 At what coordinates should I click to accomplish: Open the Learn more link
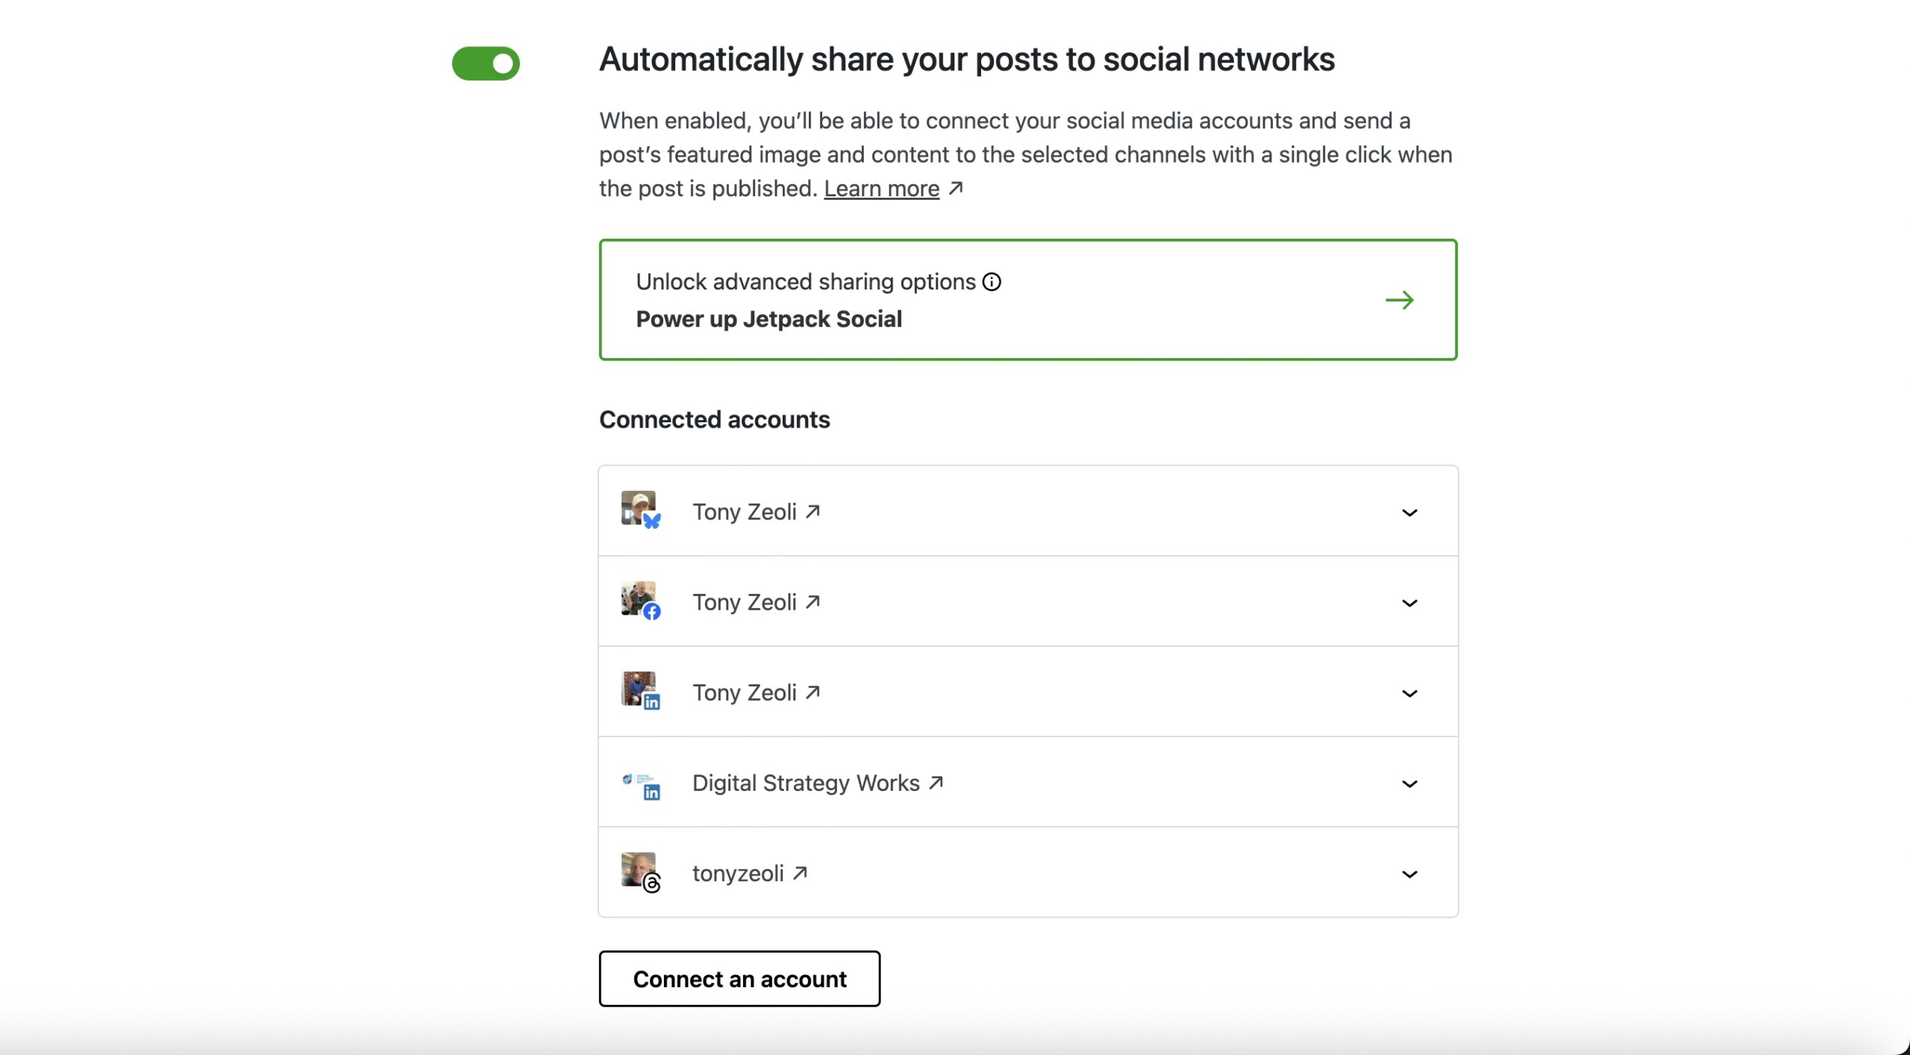[x=881, y=189]
